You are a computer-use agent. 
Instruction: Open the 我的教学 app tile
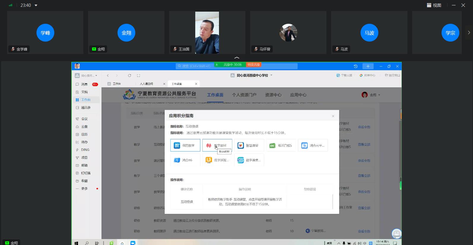coord(185,146)
